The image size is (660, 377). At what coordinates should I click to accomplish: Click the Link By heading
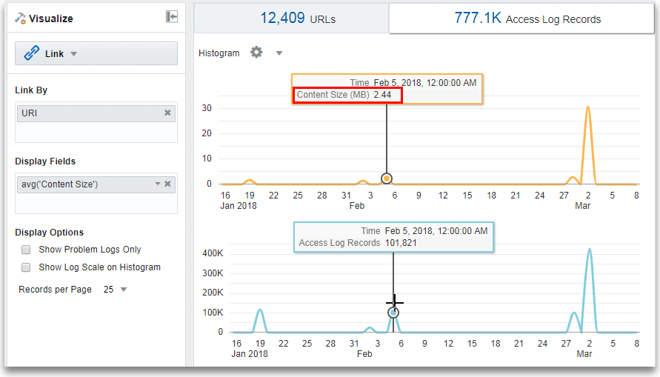coord(31,90)
